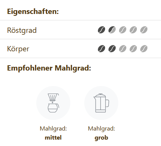
Task: Click the Körper label
Action: 18,49
